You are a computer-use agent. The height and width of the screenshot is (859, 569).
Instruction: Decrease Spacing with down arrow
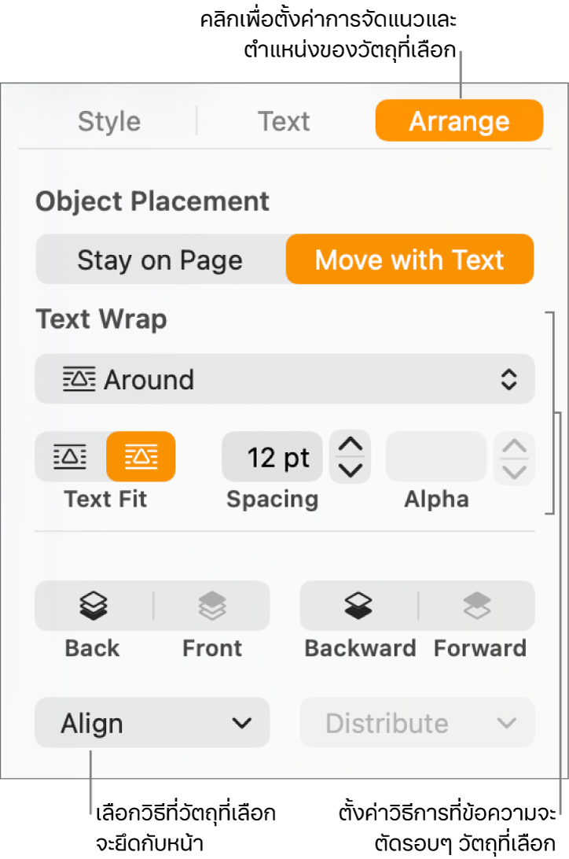click(x=350, y=470)
